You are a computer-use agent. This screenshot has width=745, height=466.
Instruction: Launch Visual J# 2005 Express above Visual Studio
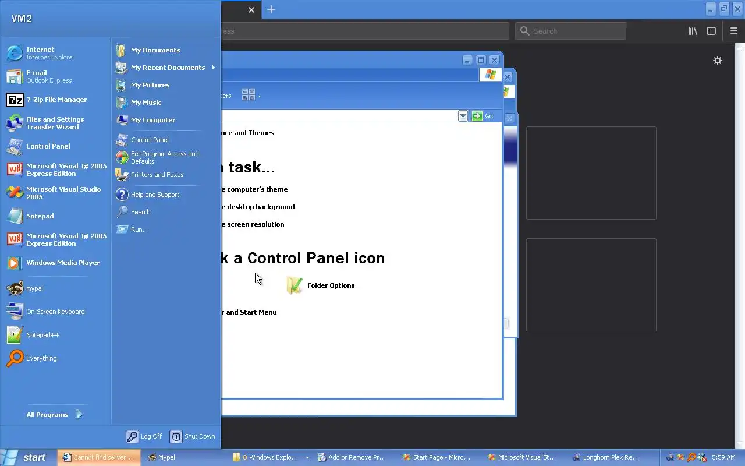55,170
